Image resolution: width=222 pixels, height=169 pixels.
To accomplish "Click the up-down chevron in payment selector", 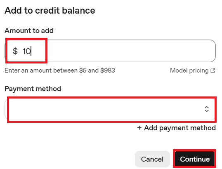I will coord(207,109).
